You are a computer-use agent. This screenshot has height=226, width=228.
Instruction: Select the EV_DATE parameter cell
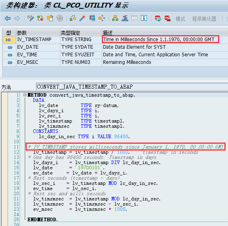(38, 47)
